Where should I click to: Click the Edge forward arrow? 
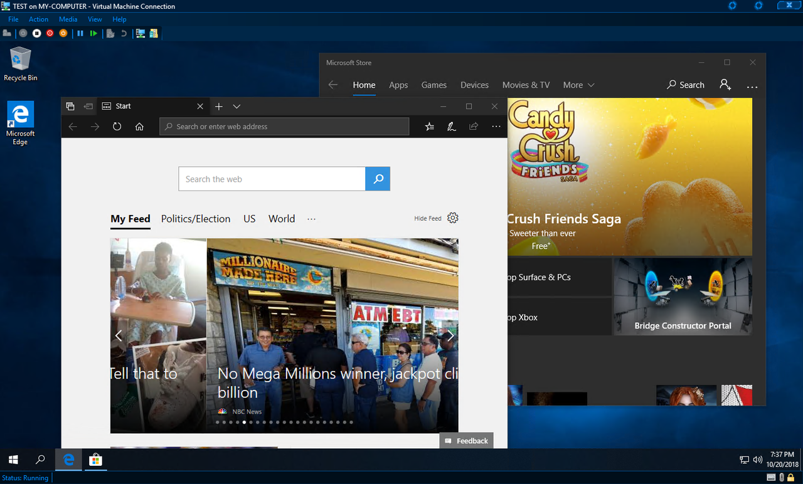(95, 127)
